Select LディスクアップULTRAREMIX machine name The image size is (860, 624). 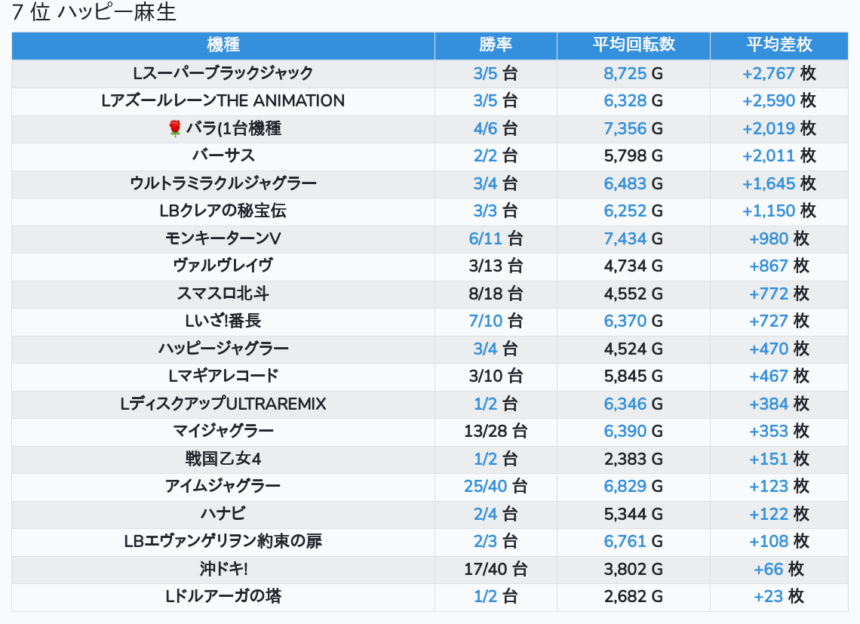(x=223, y=404)
